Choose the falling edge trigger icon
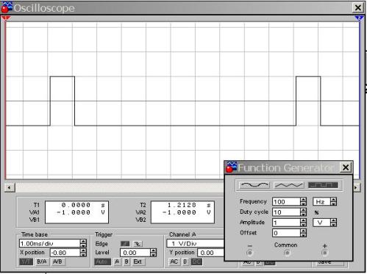367x274 pixels. [138, 244]
